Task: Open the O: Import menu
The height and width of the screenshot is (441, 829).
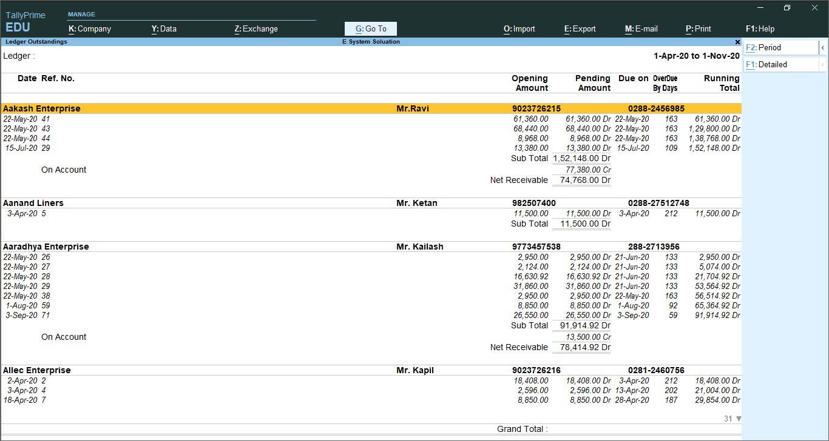Action: [x=519, y=28]
